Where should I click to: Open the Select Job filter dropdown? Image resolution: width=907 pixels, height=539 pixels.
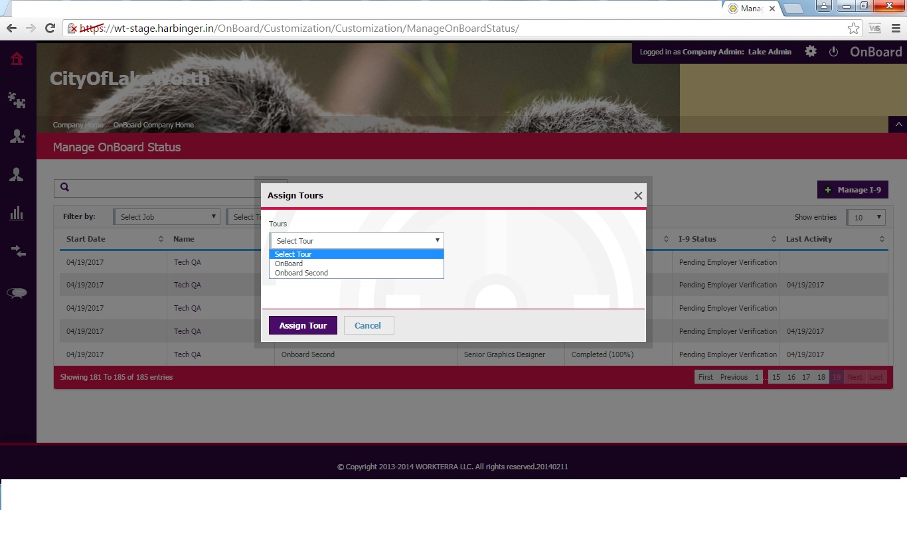(167, 217)
